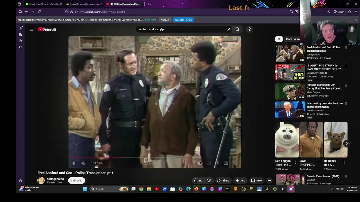Toggle the autoplay switch in the player

(200, 163)
